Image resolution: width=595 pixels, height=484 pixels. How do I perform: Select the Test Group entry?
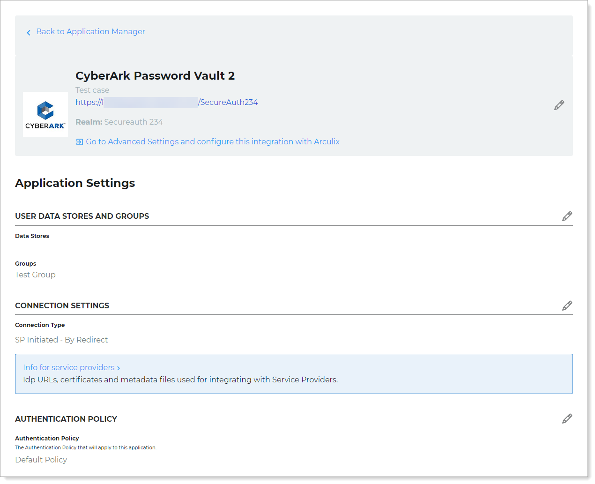35,275
